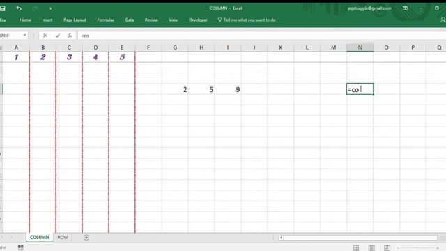Open the View ribbon tab
The width and height of the screenshot is (446, 251).
tap(174, 20)
